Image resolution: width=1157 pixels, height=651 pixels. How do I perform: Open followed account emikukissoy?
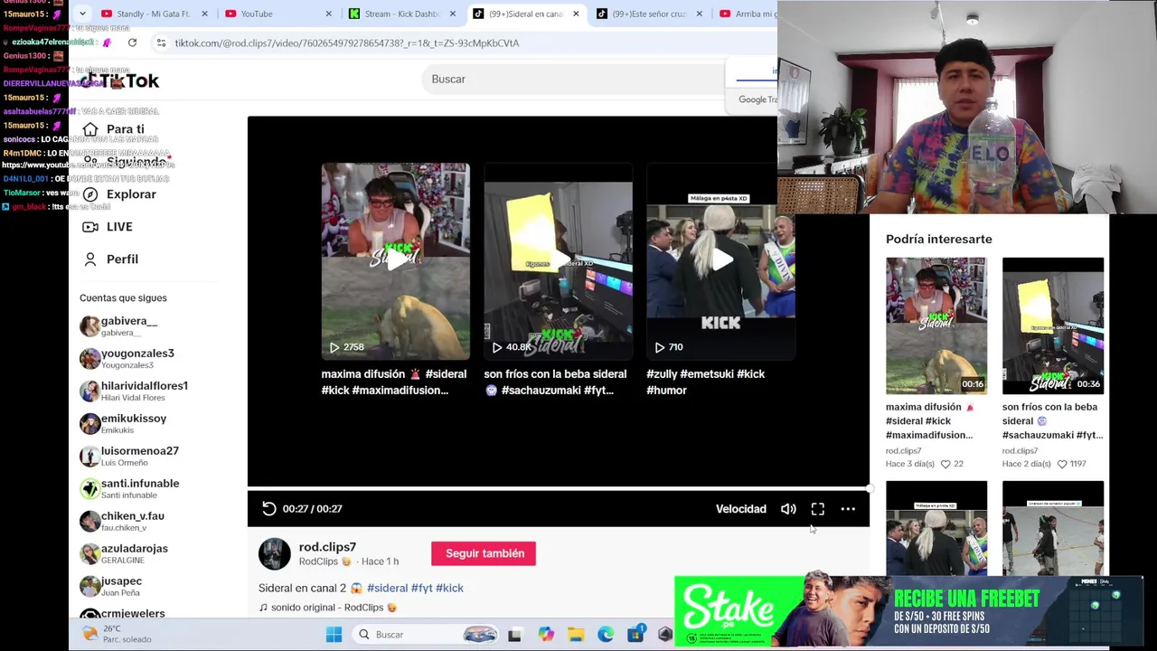click(x=123, y=424)
